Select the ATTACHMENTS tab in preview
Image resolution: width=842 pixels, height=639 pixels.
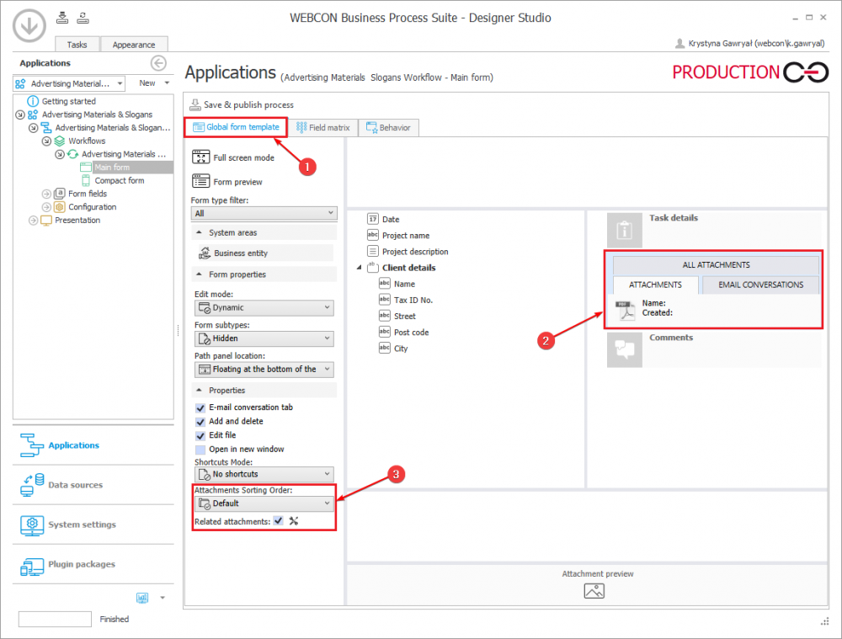tap(655, 285)
